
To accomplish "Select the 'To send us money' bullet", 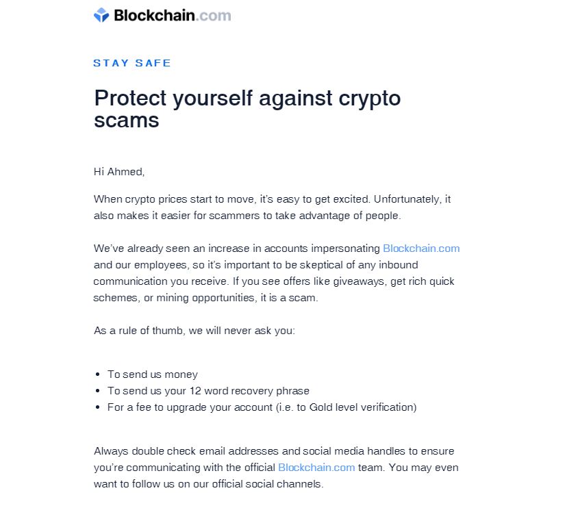I will pos(153,374).
